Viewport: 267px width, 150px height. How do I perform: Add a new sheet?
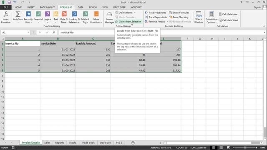[133, 143]
